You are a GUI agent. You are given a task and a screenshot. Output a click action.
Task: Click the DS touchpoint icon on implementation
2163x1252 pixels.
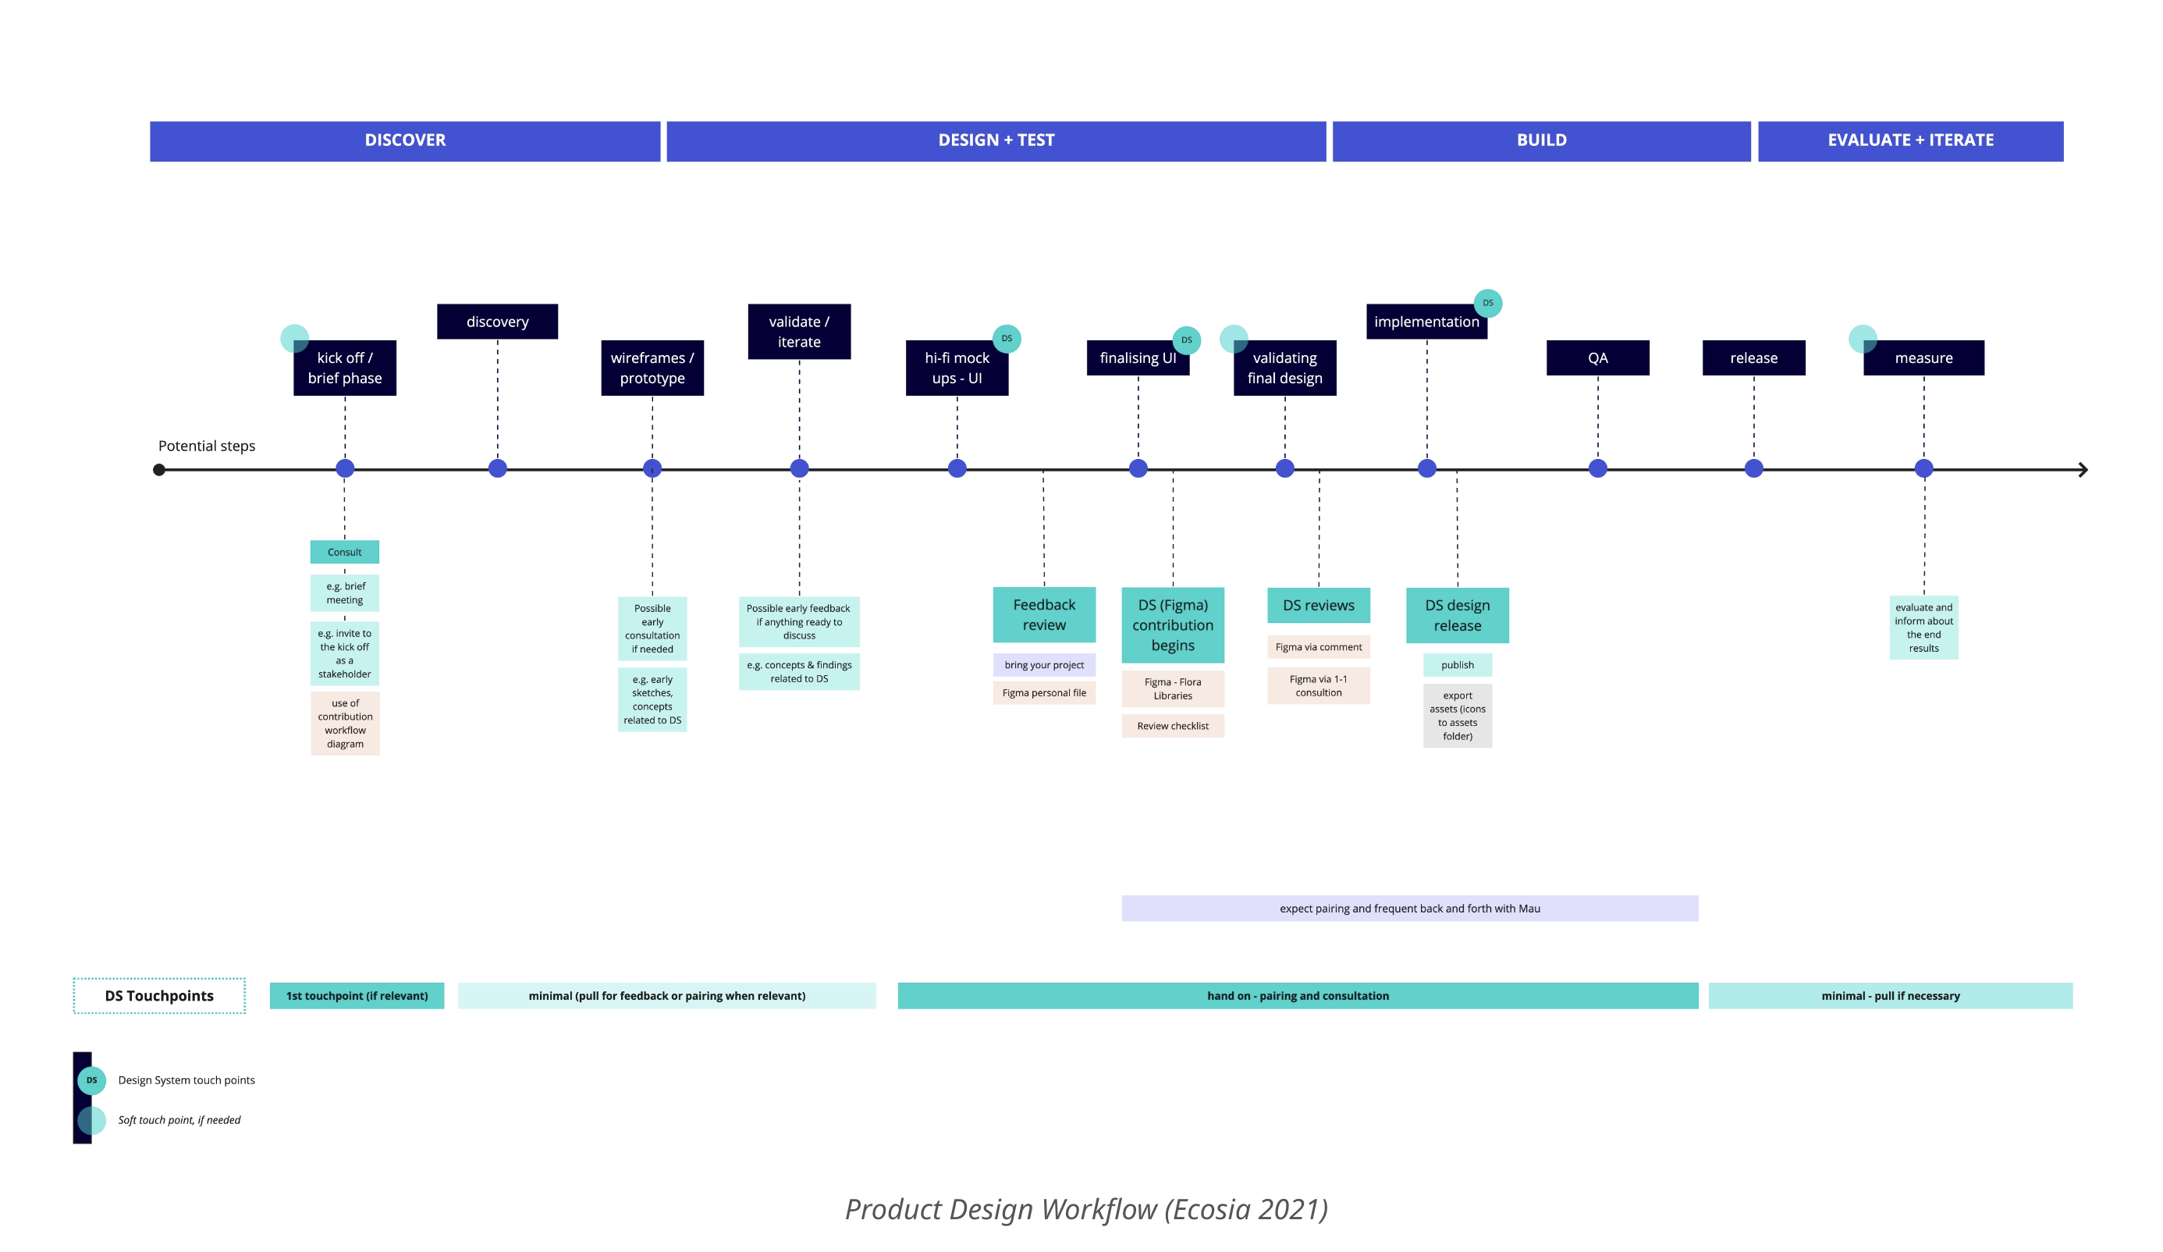point(1491,303)
